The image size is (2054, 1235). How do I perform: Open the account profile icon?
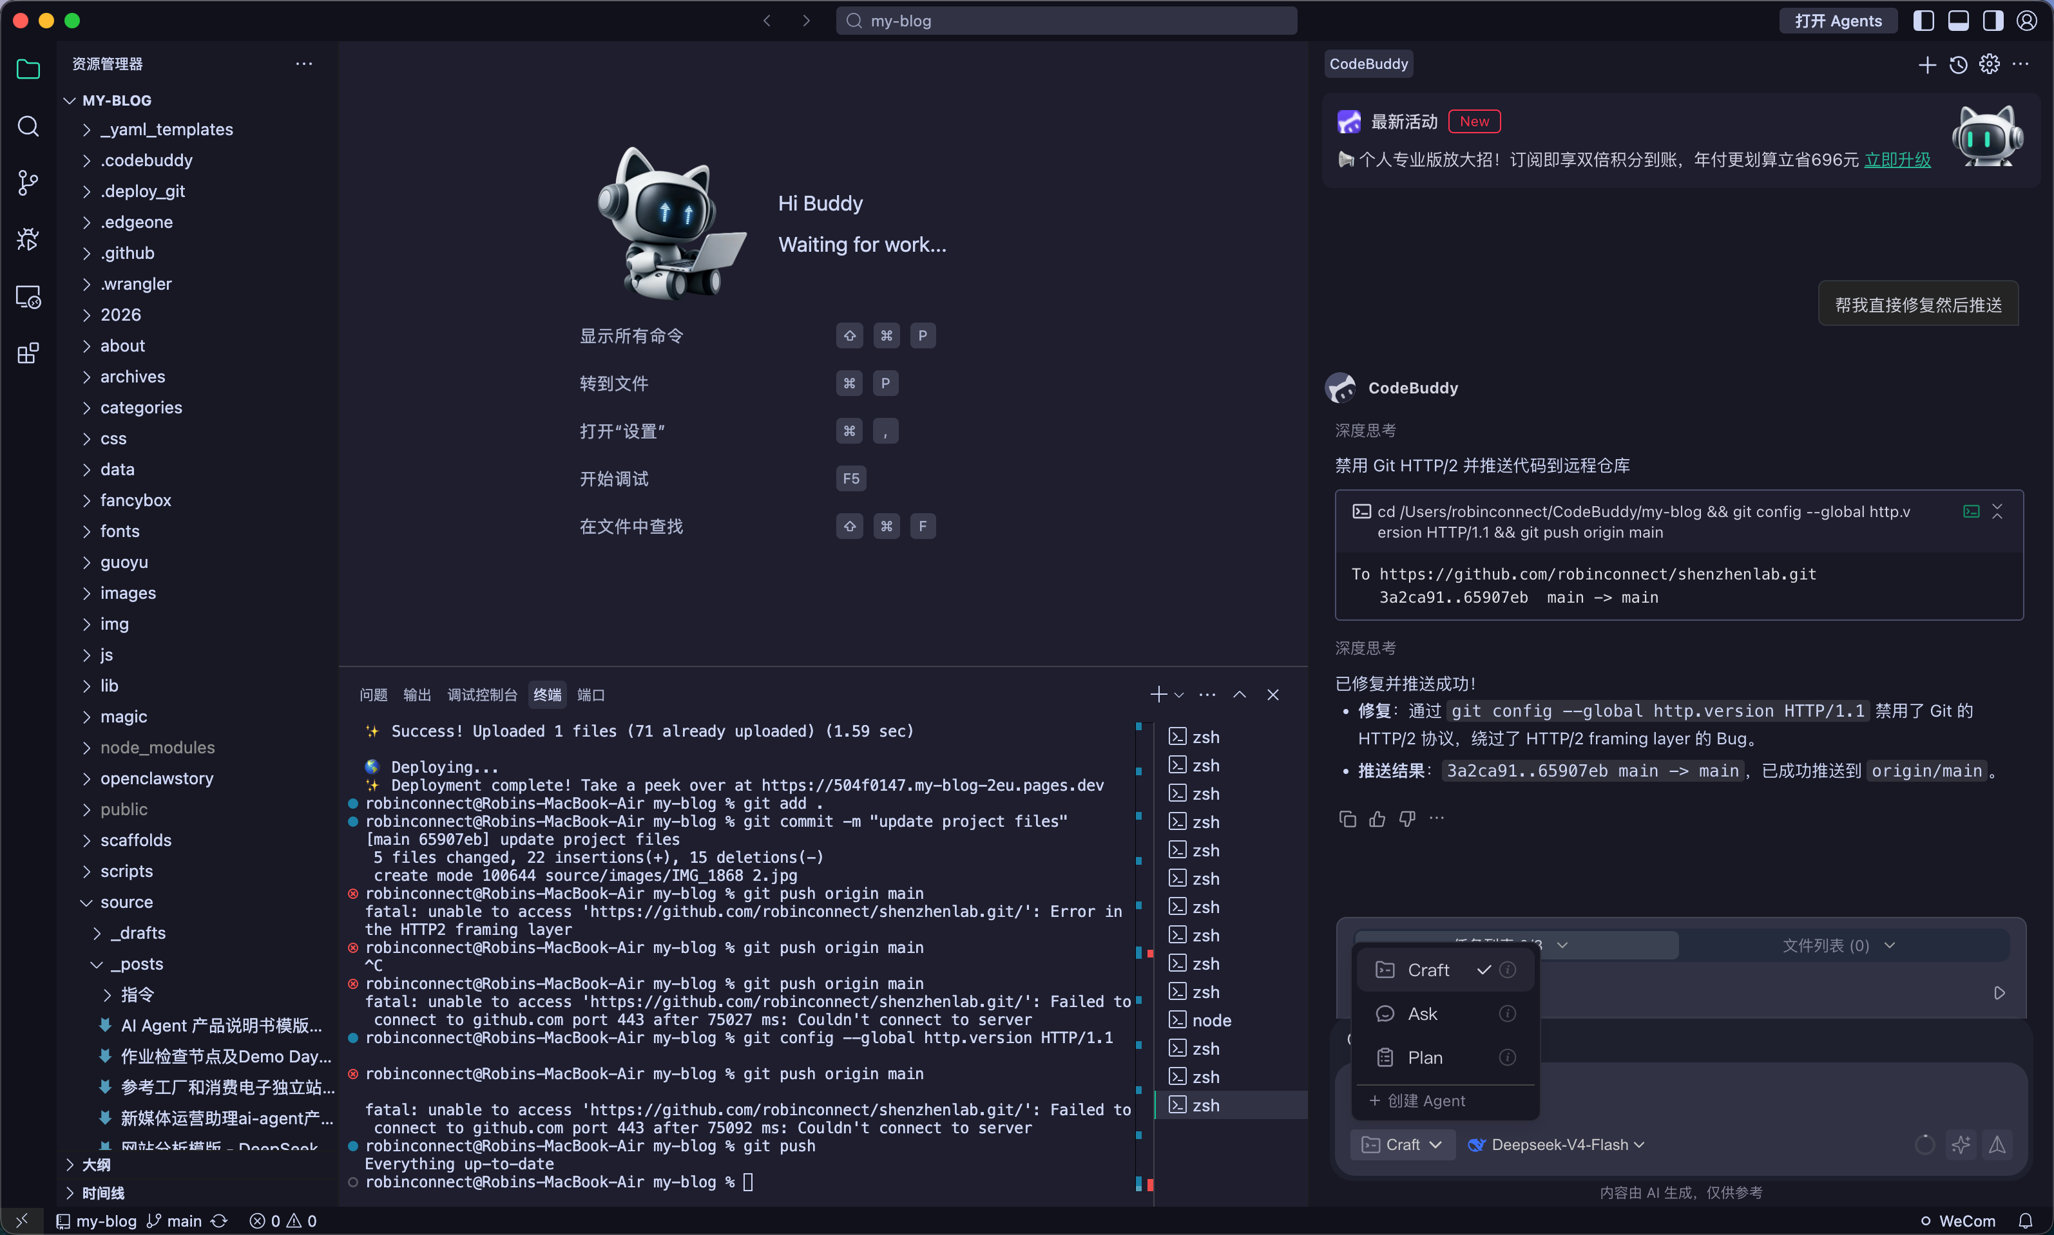tap(2026, 21)
